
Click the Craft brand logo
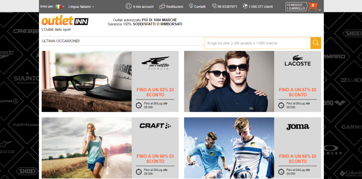click(155, 126)
